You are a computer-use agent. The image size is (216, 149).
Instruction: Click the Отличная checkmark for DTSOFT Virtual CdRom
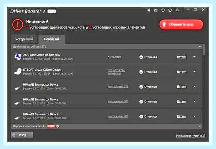(x=141, y=72)
